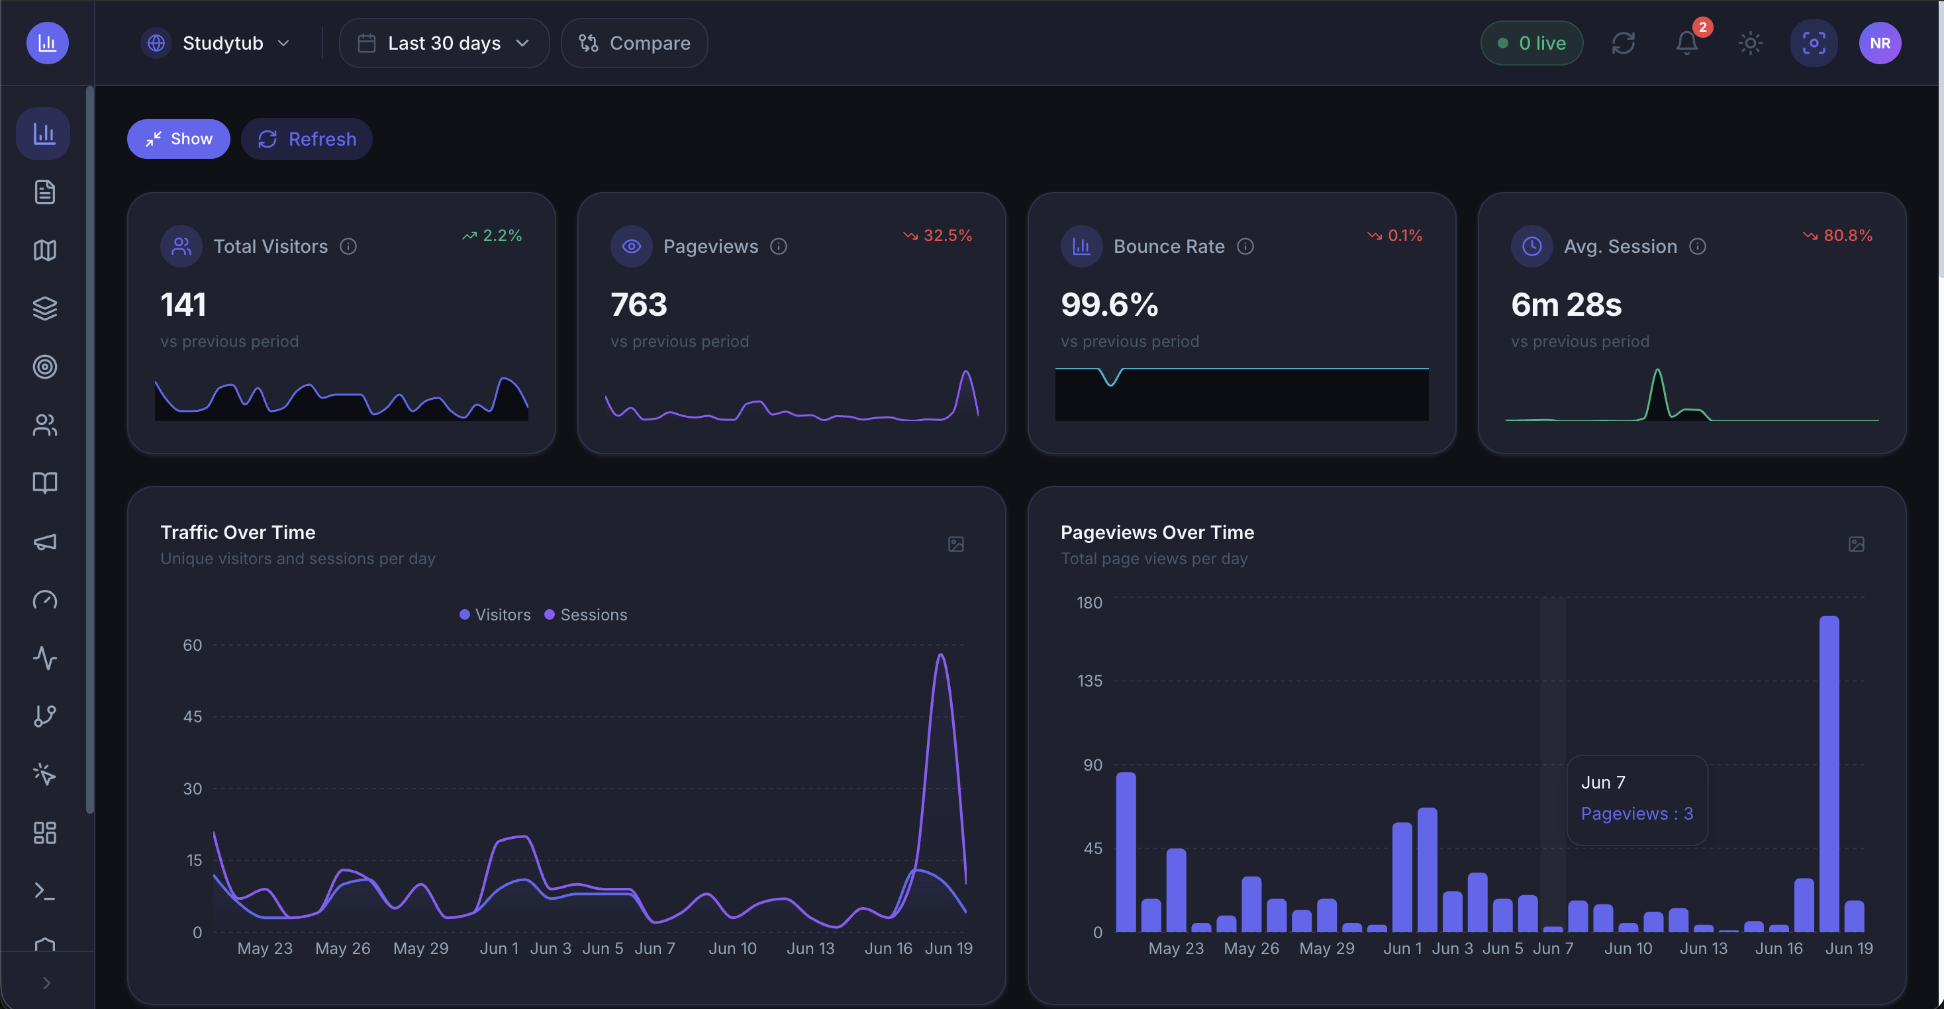
Task: Open the grid widgets sidebar icon
Action: [x=44, y=833]
